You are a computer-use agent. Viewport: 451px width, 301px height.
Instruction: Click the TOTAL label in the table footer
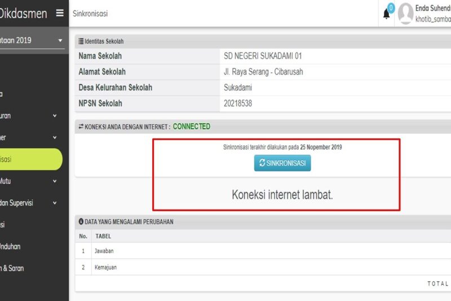point(438,283)
